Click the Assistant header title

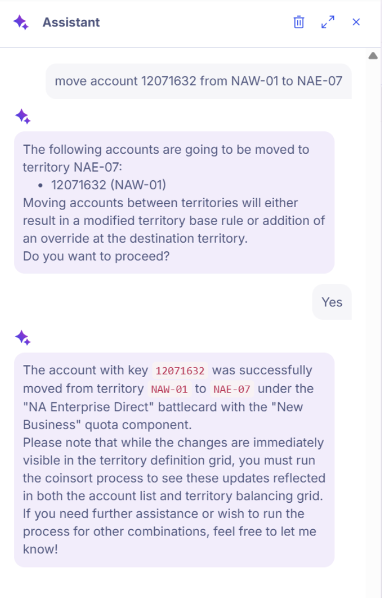click(x=71, y=22)
